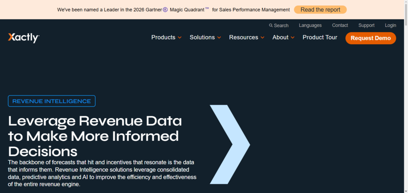Open the Languages link

310,25
